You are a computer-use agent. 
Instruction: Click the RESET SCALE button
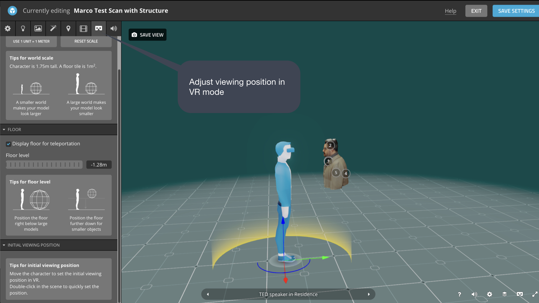86,41
